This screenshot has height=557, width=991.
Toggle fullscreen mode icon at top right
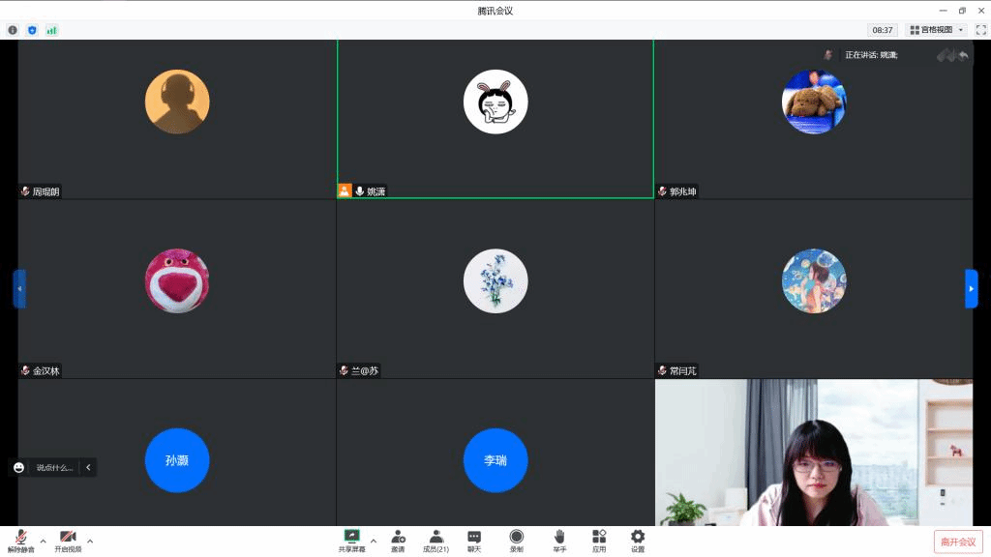point(980,30)
